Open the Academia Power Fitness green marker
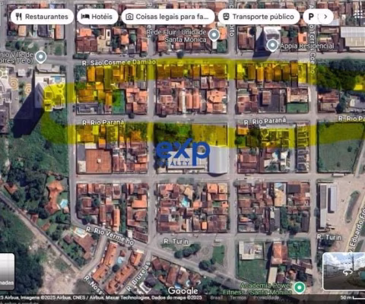Image resolution: width=365 pixels, height=304 pixels. click(300, 288)
